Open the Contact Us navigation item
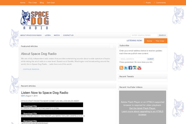The height and width of the screenshot is (124, 186). tap(68, 35)
